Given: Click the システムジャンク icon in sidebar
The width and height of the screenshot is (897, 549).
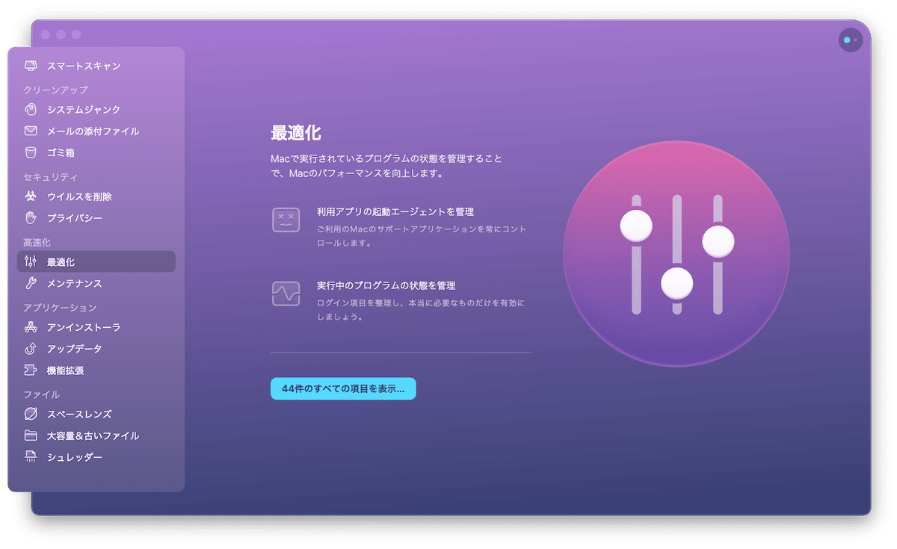Looking at the screenshot, I should (x=31, y=109).
